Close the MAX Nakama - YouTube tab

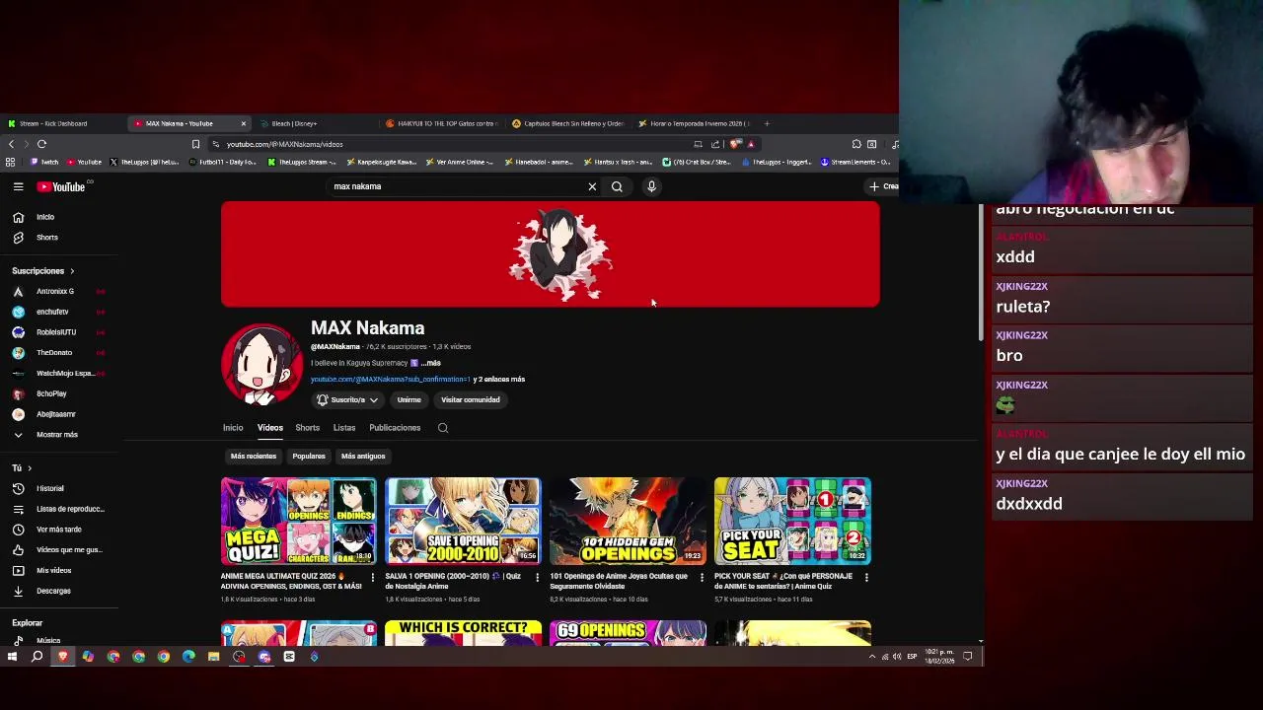coord(243,123)
